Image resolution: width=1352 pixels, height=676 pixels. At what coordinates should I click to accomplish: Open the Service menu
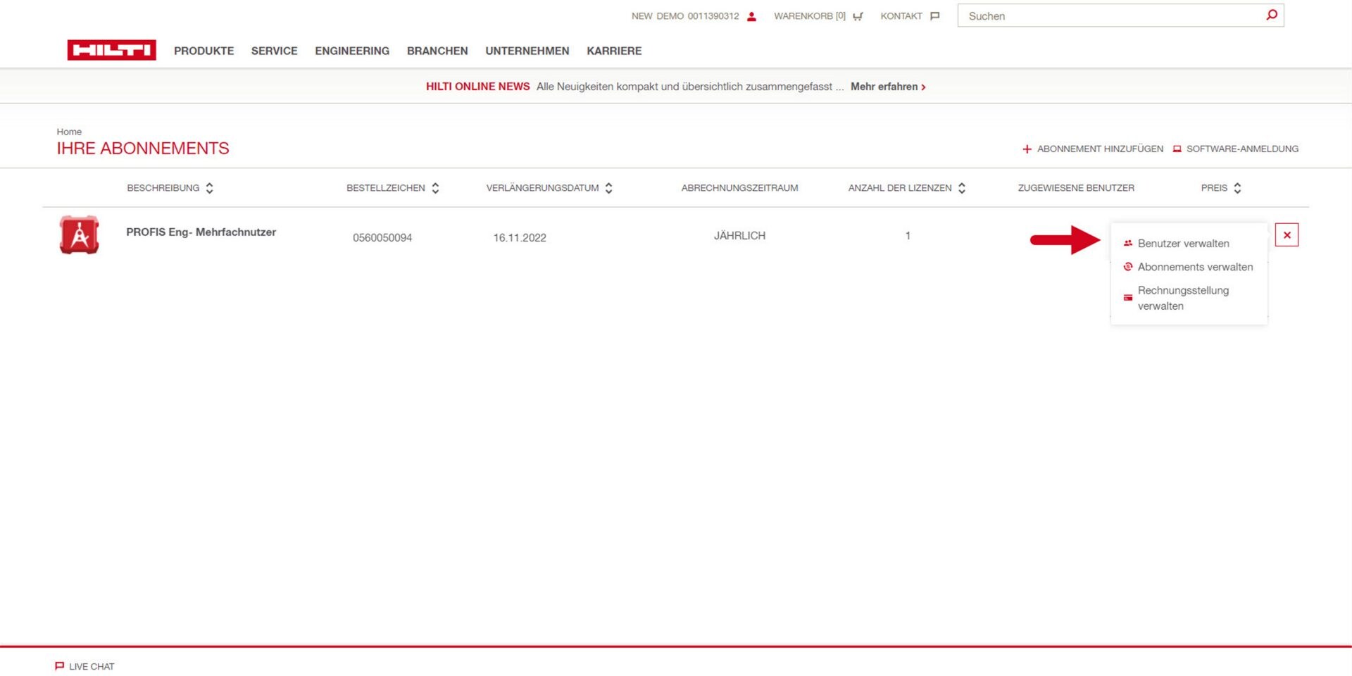point(274,51)
